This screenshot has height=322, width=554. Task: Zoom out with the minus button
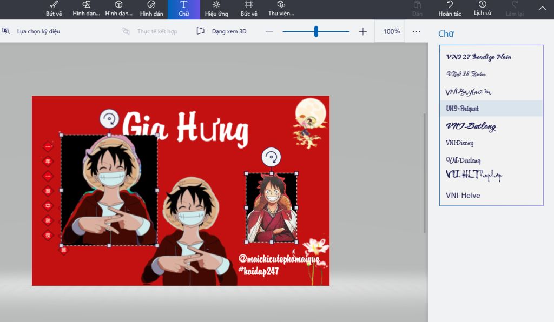(269, 31)
